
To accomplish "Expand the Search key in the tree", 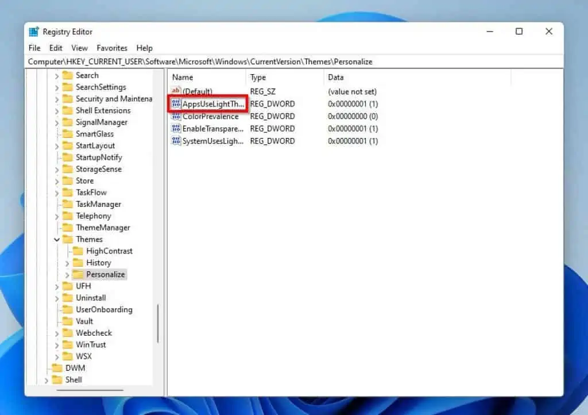I will click(x=56, y=75).
